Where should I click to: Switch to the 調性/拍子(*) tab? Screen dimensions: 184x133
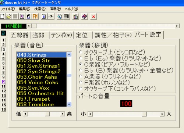click(x=113, y=35)
